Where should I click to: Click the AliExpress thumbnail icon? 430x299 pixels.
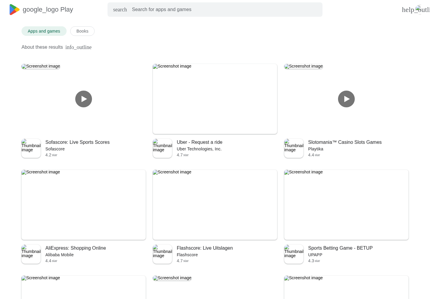coord(31,254)
